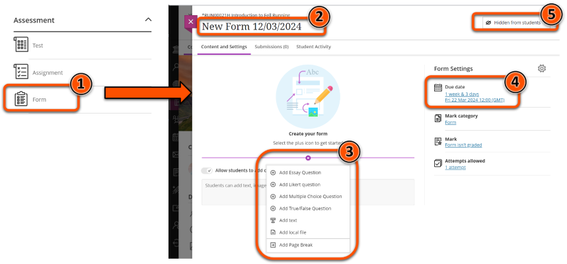The width and height of the screenshot is (567, 264).
Task: Select the Form clipboard icon
Action: 21,99
